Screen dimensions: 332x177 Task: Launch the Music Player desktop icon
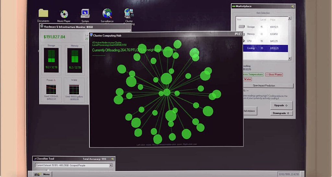[64, 14]
